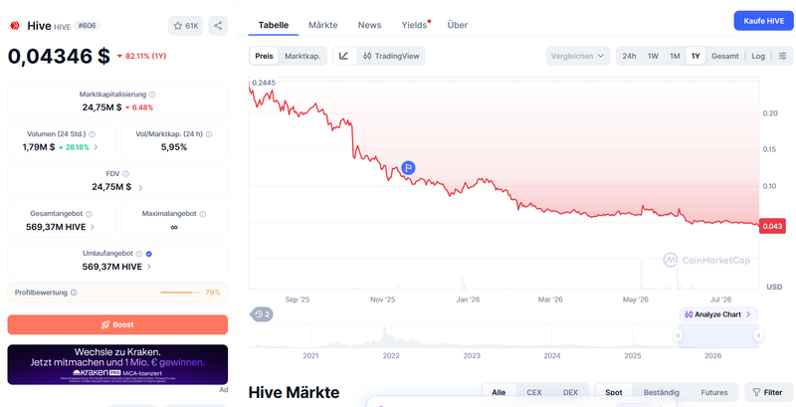Click the TradingView candlestick option
This screenshot has width=796, height=407.
391,56
